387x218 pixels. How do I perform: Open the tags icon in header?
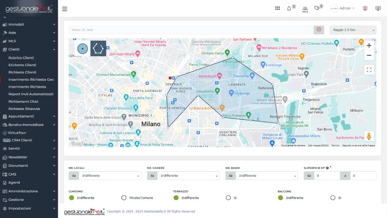click(x=317, y=8)
